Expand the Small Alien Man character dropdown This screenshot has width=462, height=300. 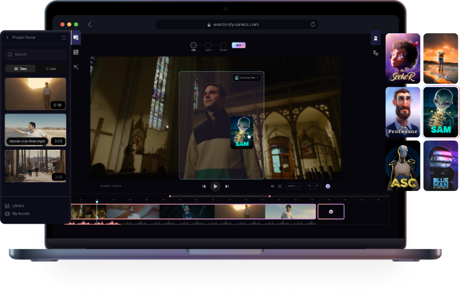[247, 77]
